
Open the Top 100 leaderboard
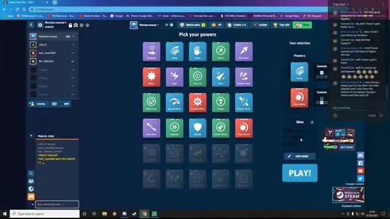[x=282, y=25]
